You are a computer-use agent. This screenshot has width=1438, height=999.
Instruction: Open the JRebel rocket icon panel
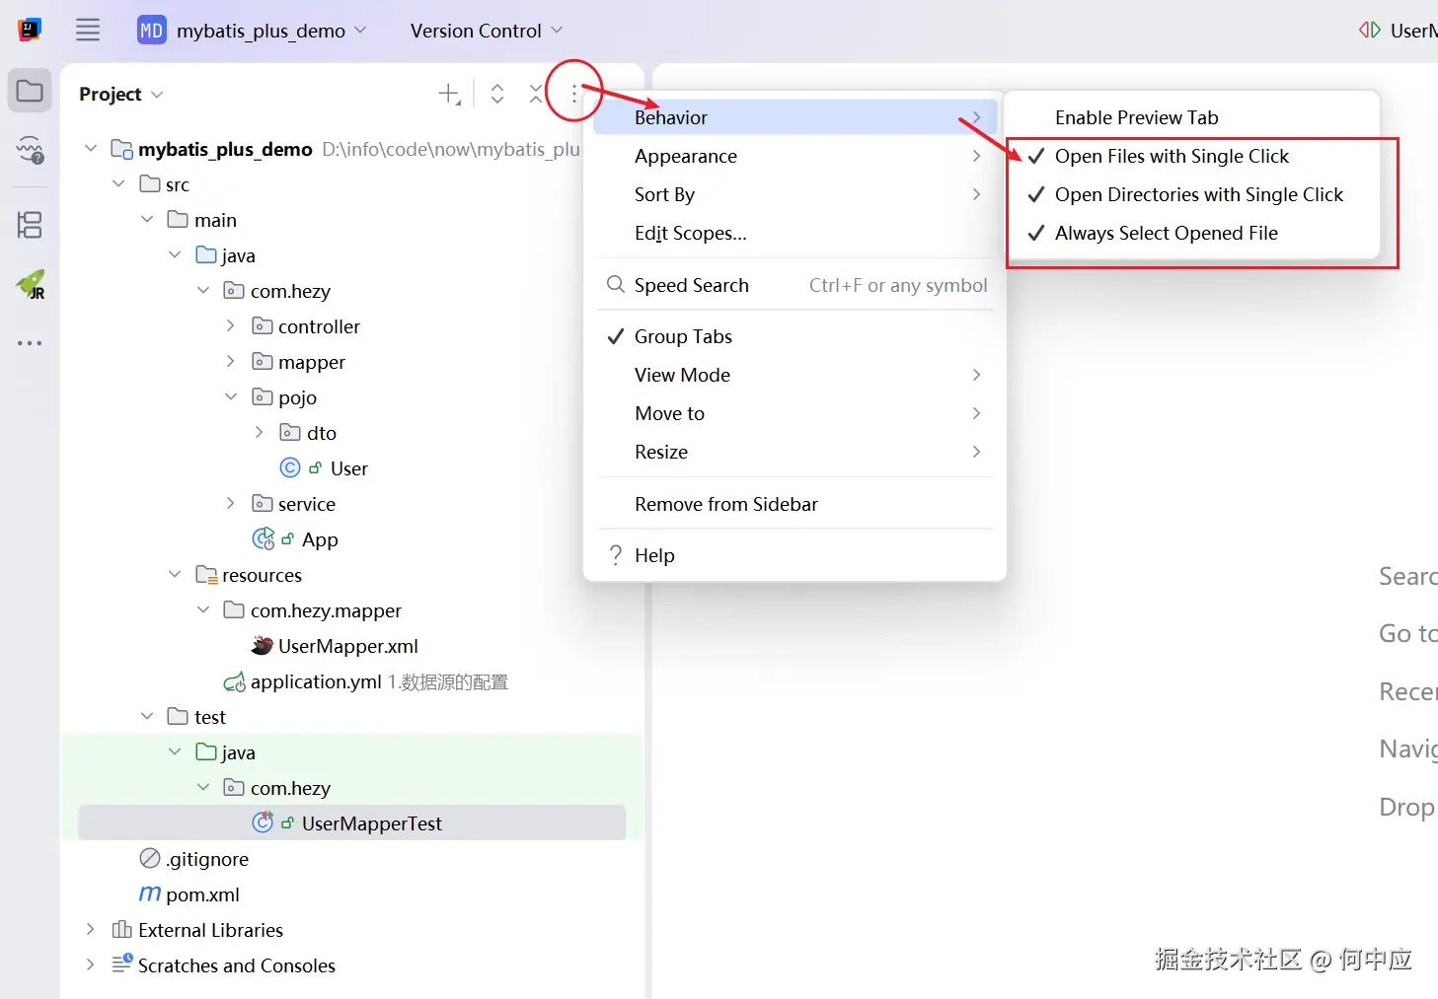coord(31,285)
